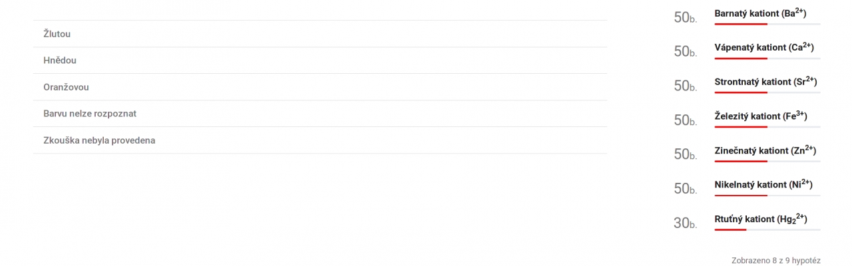Click the Strontnatý kationt score bar
Image resolution: width=852 pixels, height=266 pixels.
(x=767, y=92)
